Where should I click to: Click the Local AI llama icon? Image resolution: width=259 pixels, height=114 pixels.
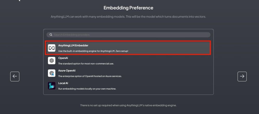tap(52, 85)
